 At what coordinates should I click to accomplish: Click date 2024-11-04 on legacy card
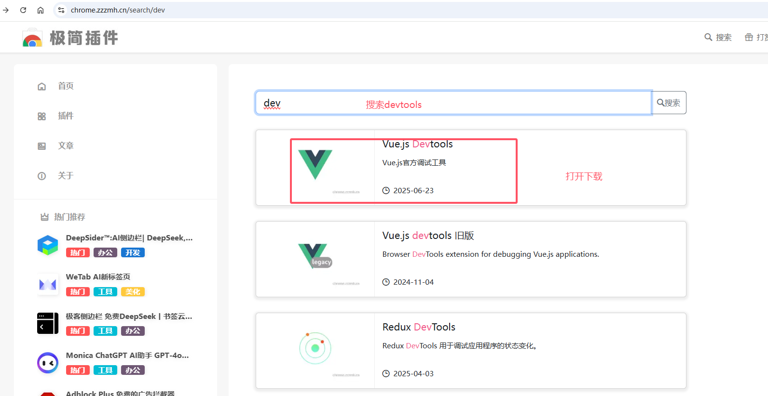413,282
